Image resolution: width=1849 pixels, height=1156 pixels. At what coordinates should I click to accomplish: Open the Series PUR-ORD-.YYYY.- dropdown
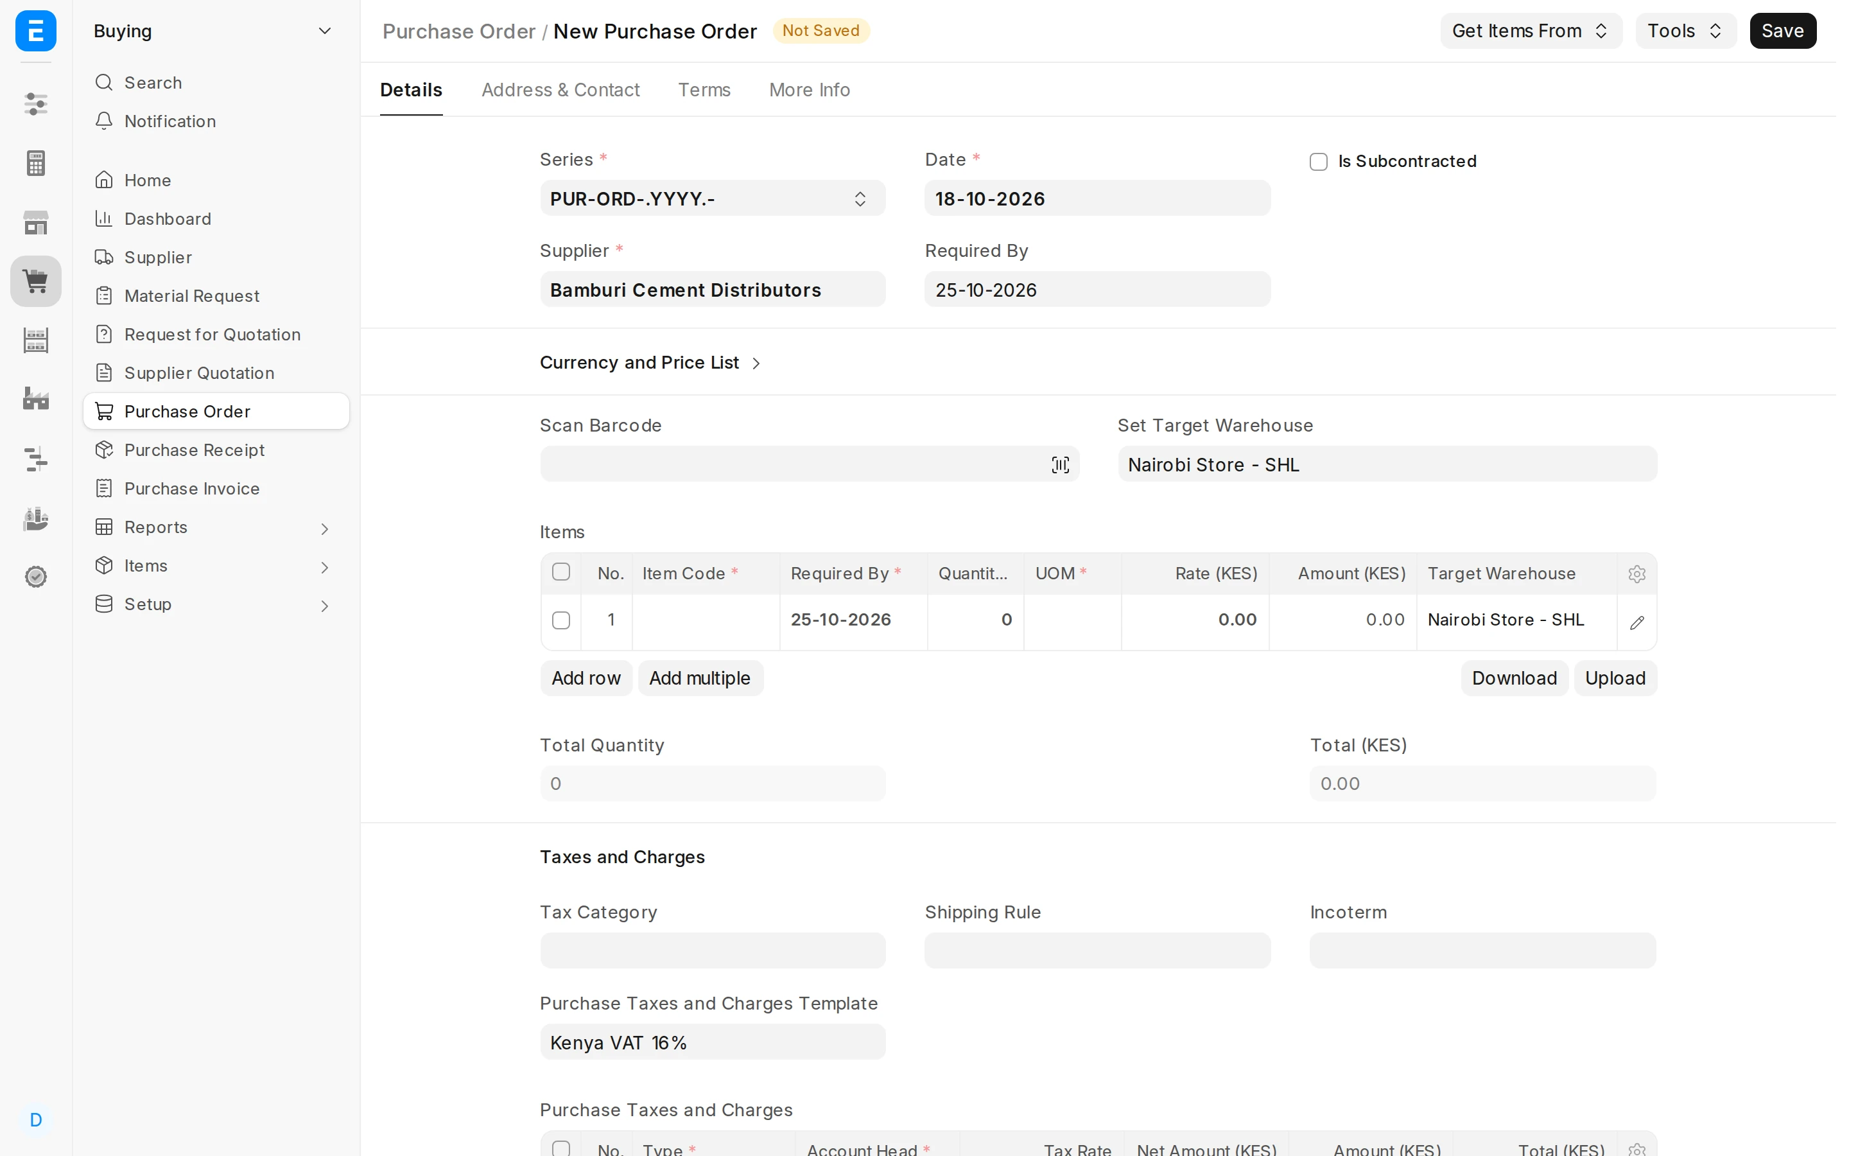coord(712,199)
